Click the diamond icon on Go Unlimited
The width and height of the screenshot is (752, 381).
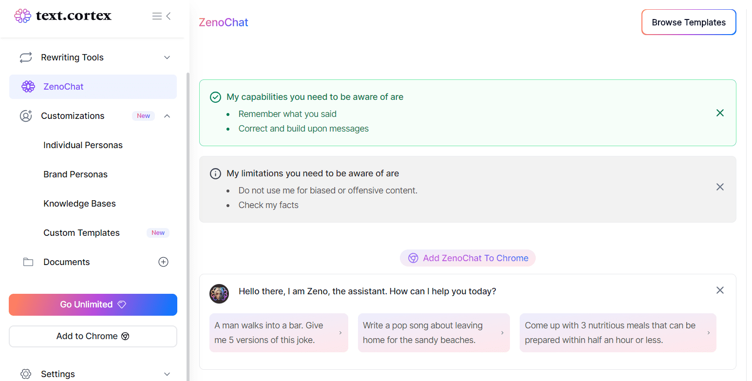coord(121,304)
